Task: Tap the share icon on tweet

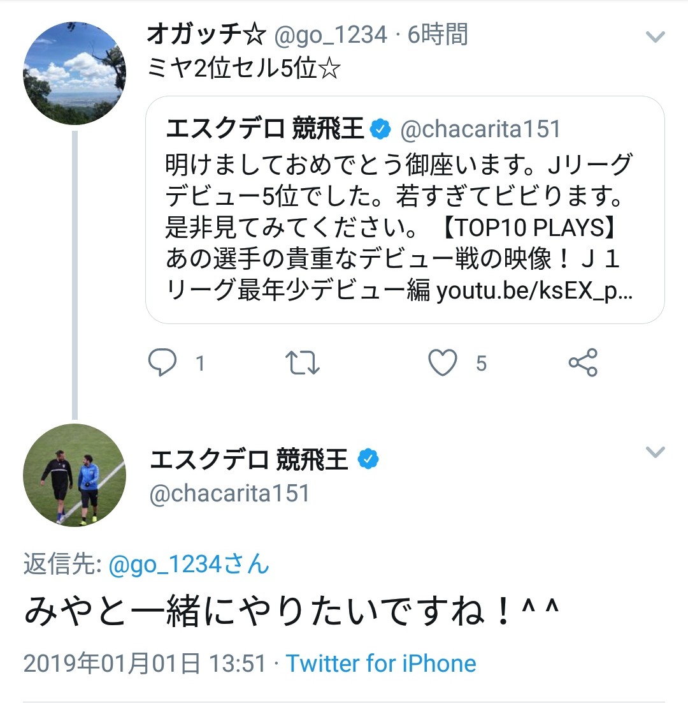Action: pos(582,362)
